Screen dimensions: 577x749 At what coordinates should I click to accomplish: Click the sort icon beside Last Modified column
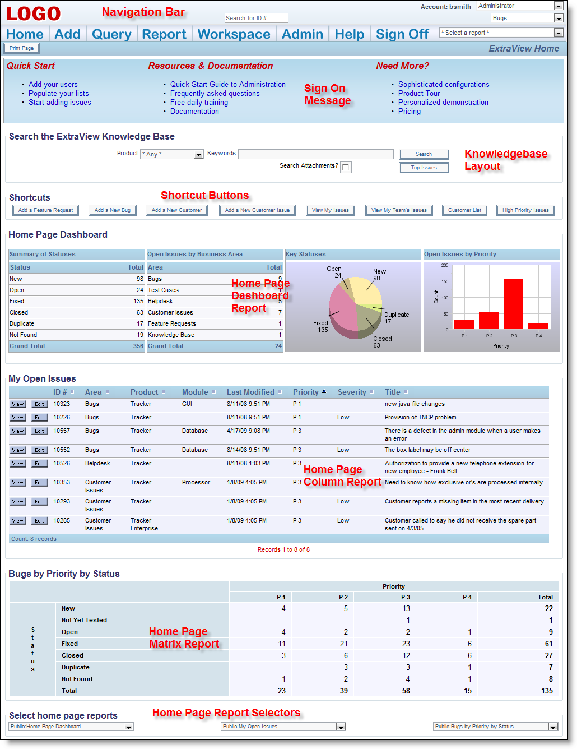coord(280,392)
